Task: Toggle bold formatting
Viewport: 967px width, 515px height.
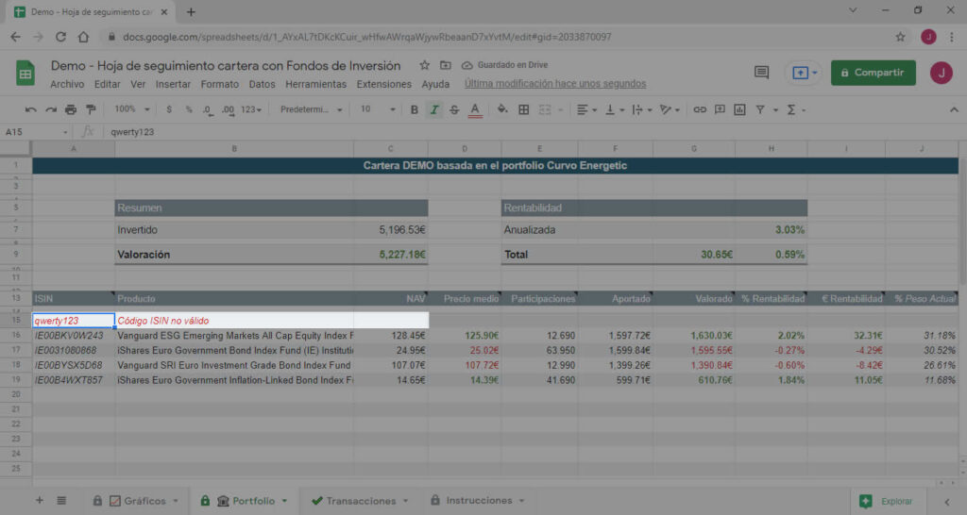Action: click(415, 109)
